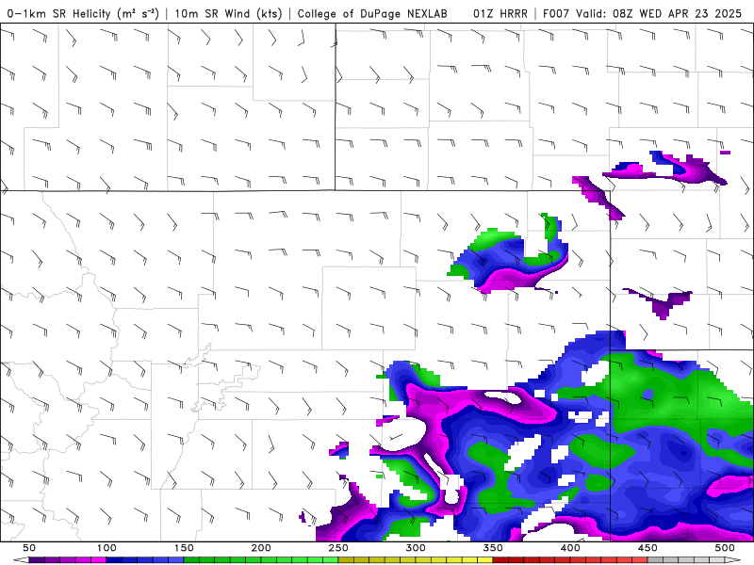Click the '450' color scale label

click(x=647, y=548)
